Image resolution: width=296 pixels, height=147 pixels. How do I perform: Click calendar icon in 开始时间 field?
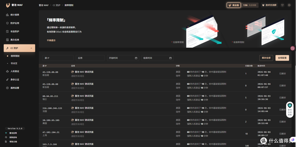point(136,58)
